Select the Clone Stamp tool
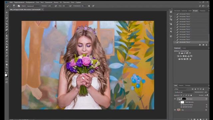This screenshot has width=213, height=120. 7,36
